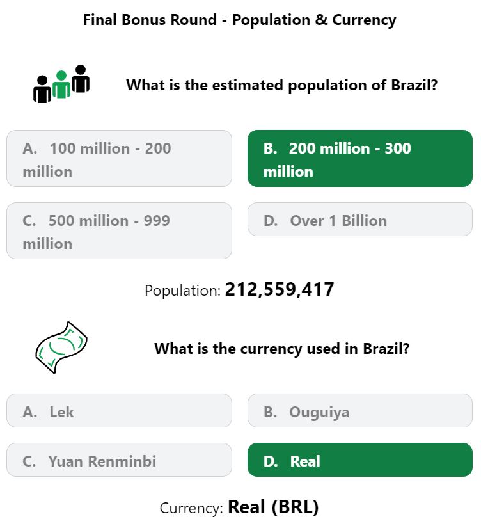Pick the Over 1 Billion option

tap(359, 220)
